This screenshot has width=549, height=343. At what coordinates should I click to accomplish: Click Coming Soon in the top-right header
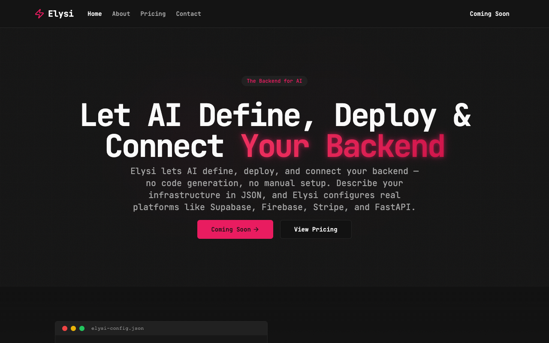(x=489, y=14)
